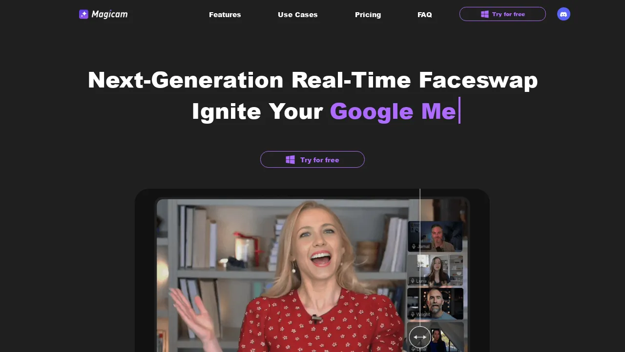Image resolution: width=625 pixels, height=352 pixels.
Task: Open the Pricing menu item
Action: tap(368, 15)
